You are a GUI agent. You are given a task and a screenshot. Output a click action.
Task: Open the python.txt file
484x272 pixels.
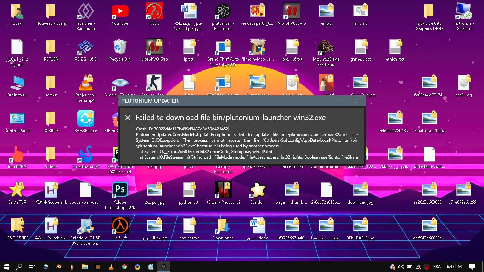188,193
